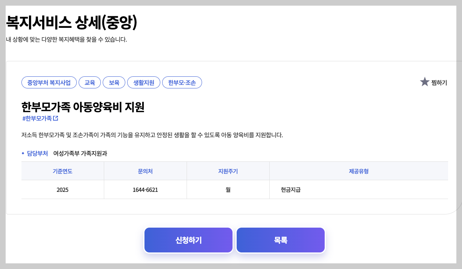The image size is (462, 269).
Task: Click the 목록 list button
Action: (x=280, y=240)
